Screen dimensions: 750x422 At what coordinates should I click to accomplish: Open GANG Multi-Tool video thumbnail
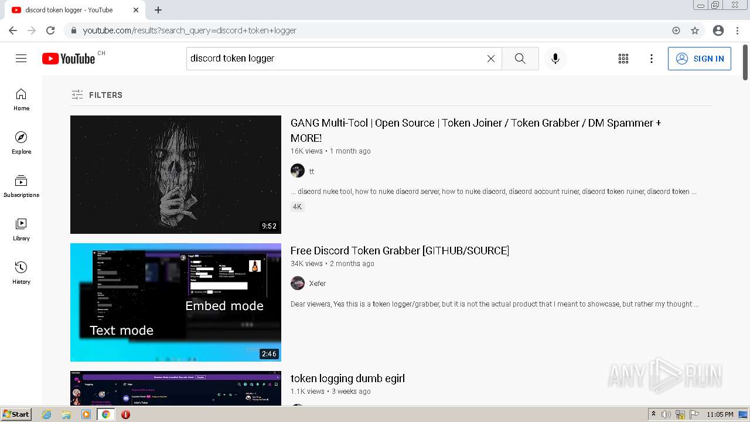[x=176, y=175]
